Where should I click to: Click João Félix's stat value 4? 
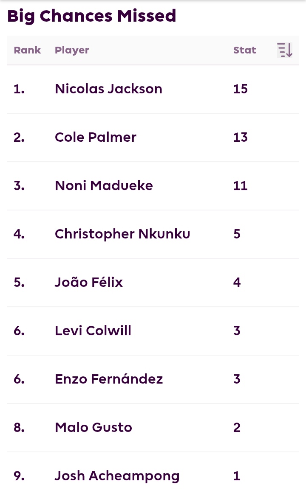[x=237, y=283]
